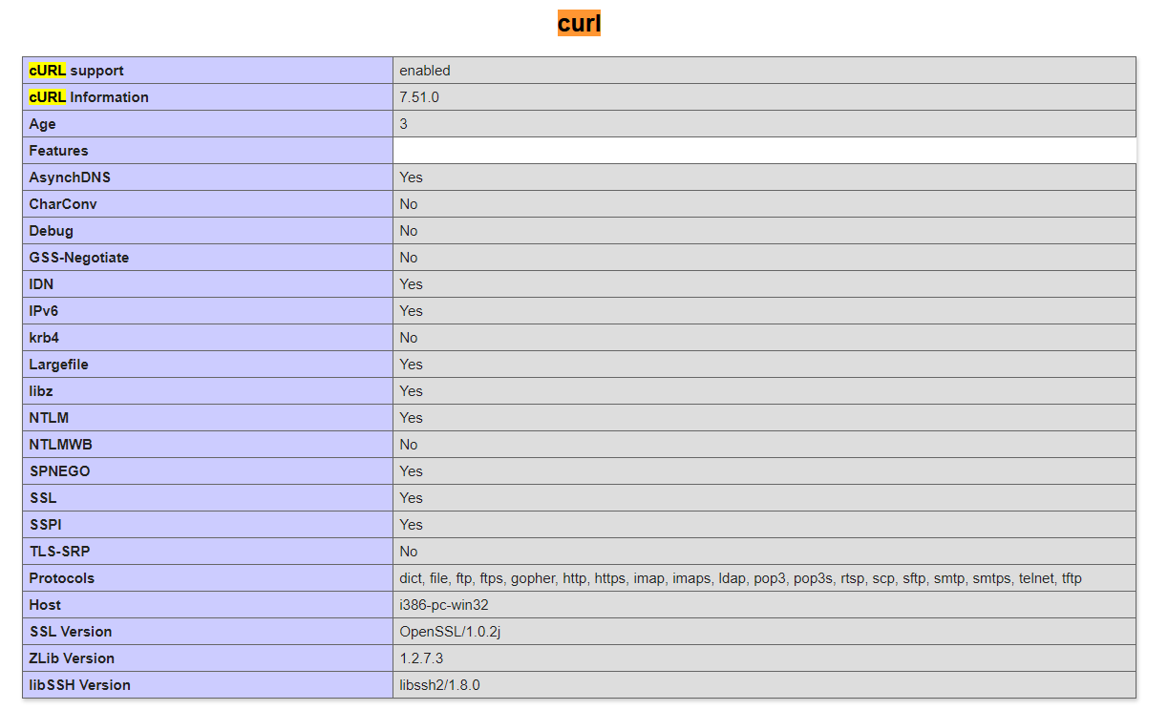The width and height of the screenshot is (1168, 710).
Task: Click the "SSL Version" label cell
Action: coord(207,632)
